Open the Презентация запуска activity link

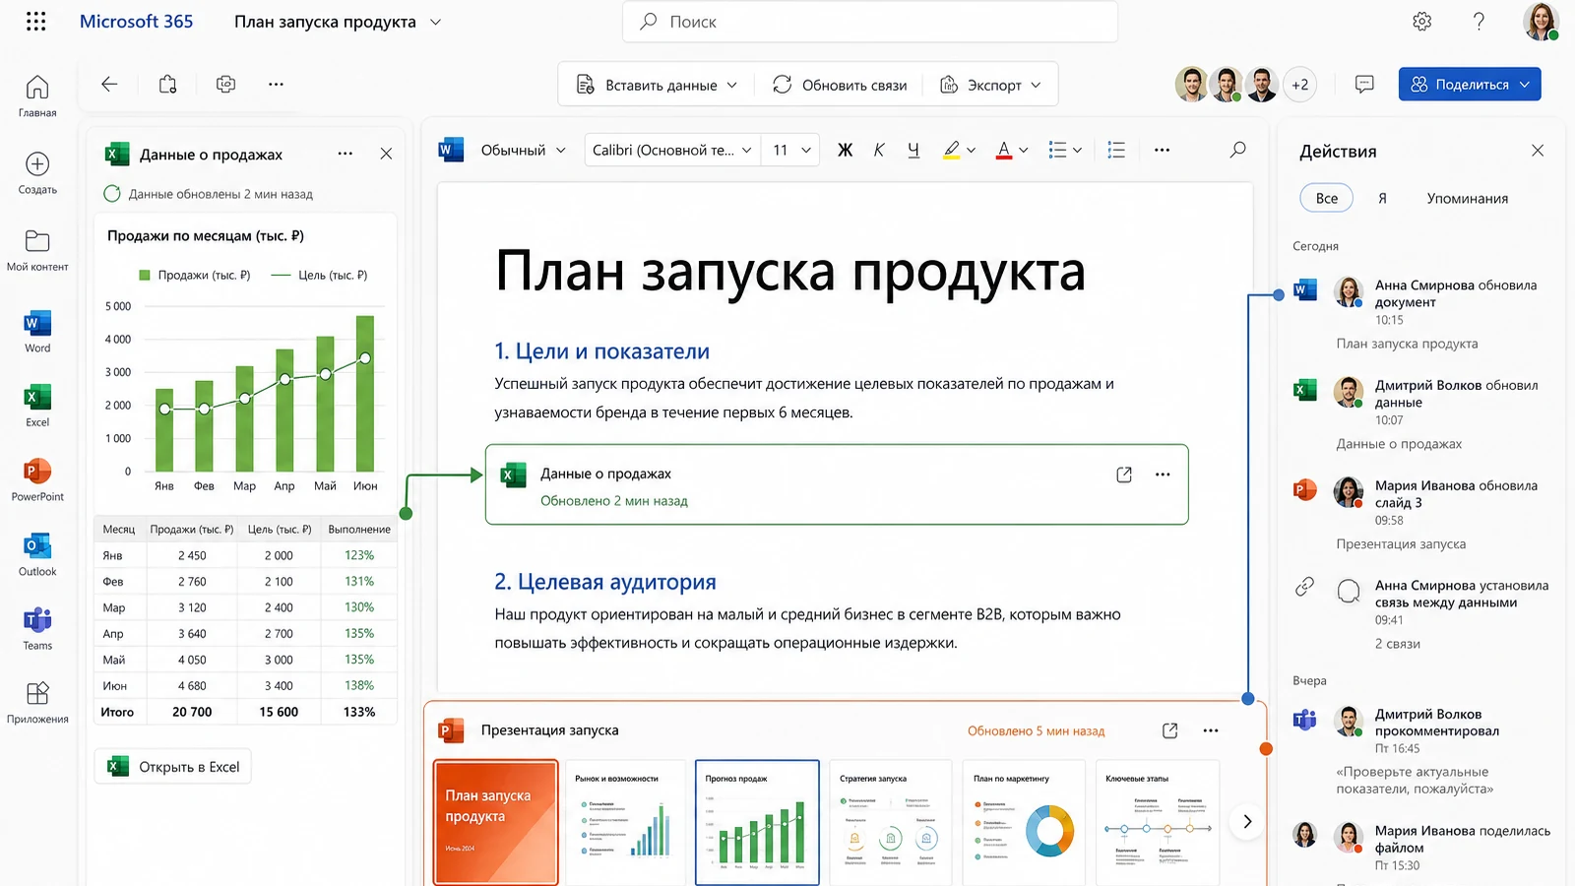[1401, 543]
